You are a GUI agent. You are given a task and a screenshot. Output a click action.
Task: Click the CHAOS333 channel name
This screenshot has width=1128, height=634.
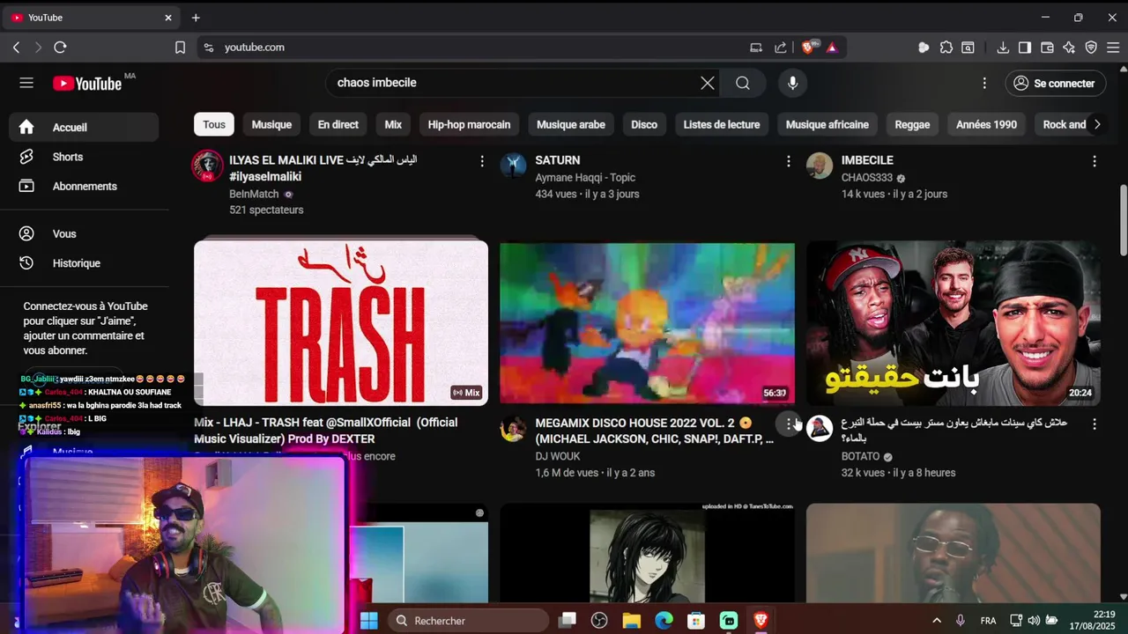pyautogui.click(x=867, y=178)
